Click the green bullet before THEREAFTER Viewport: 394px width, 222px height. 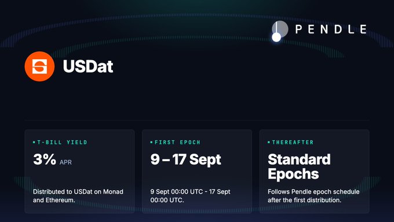pos(269,143)
